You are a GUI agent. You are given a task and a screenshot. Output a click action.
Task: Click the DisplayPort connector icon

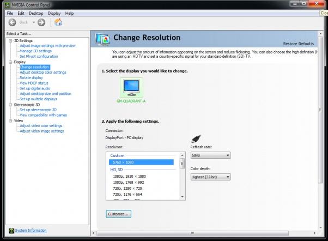click(196, 138)
